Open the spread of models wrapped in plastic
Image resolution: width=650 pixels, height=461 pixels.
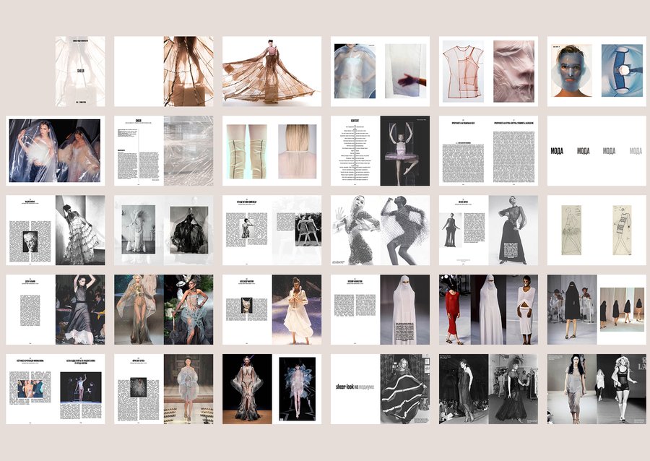tap(56, 151)
